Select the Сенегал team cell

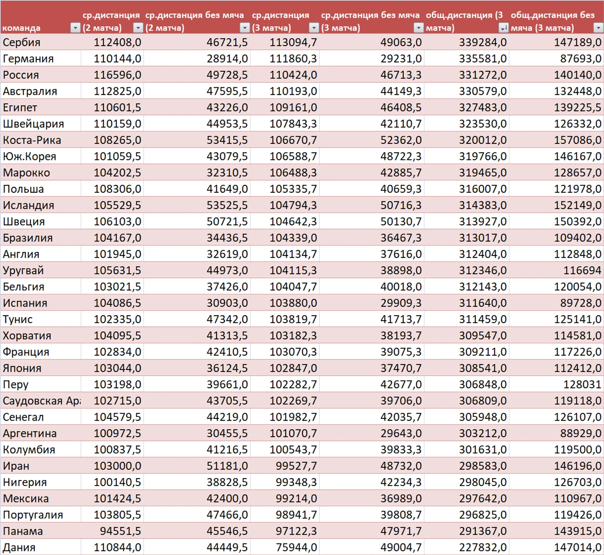tap(41, 417)
